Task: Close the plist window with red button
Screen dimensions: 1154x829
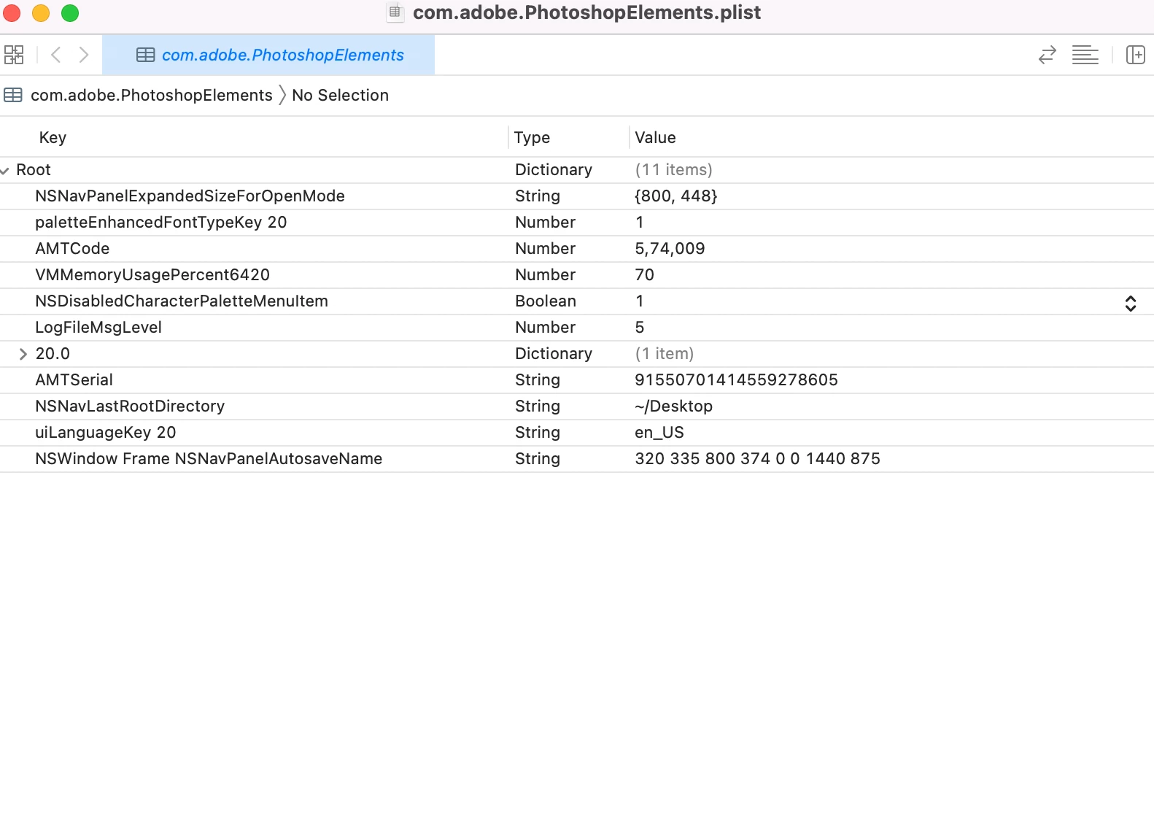Action: (x=12, y=12)
